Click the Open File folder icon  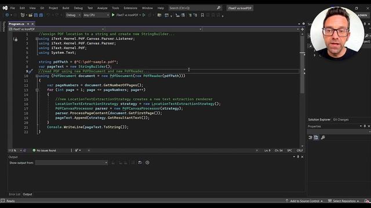coord(31,15)
